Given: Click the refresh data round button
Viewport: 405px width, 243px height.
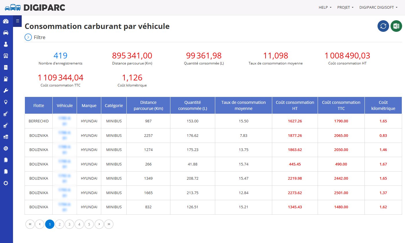Looking at the screenshot, I should click(383, 26).
